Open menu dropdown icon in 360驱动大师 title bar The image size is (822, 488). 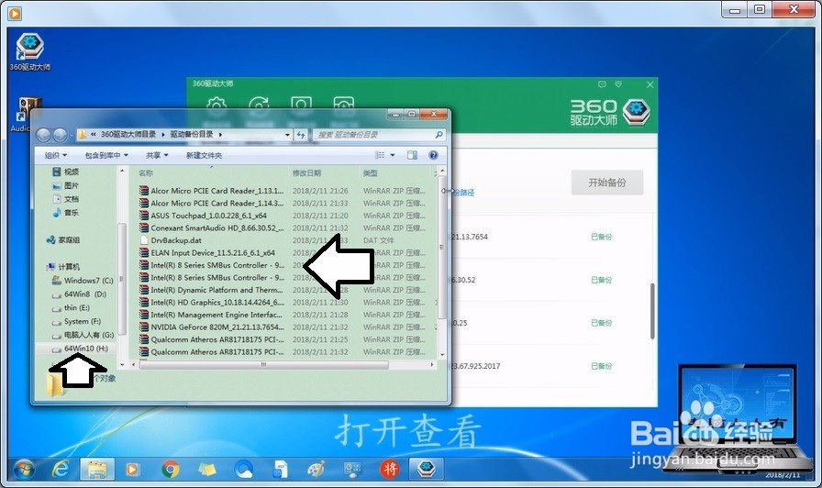coord(618,83)
